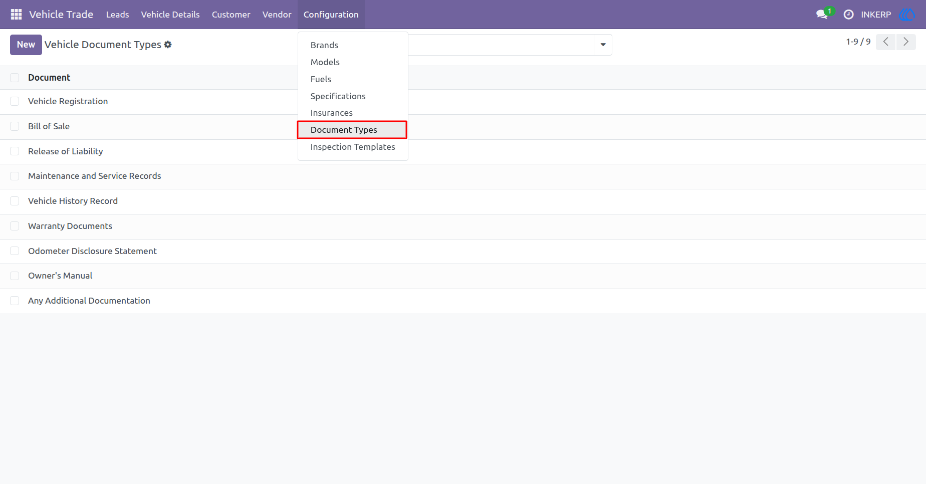926x484 pixels.
Task: Open the apps grid menu icon
Action: pyautogui.click(x=16, y=15)
